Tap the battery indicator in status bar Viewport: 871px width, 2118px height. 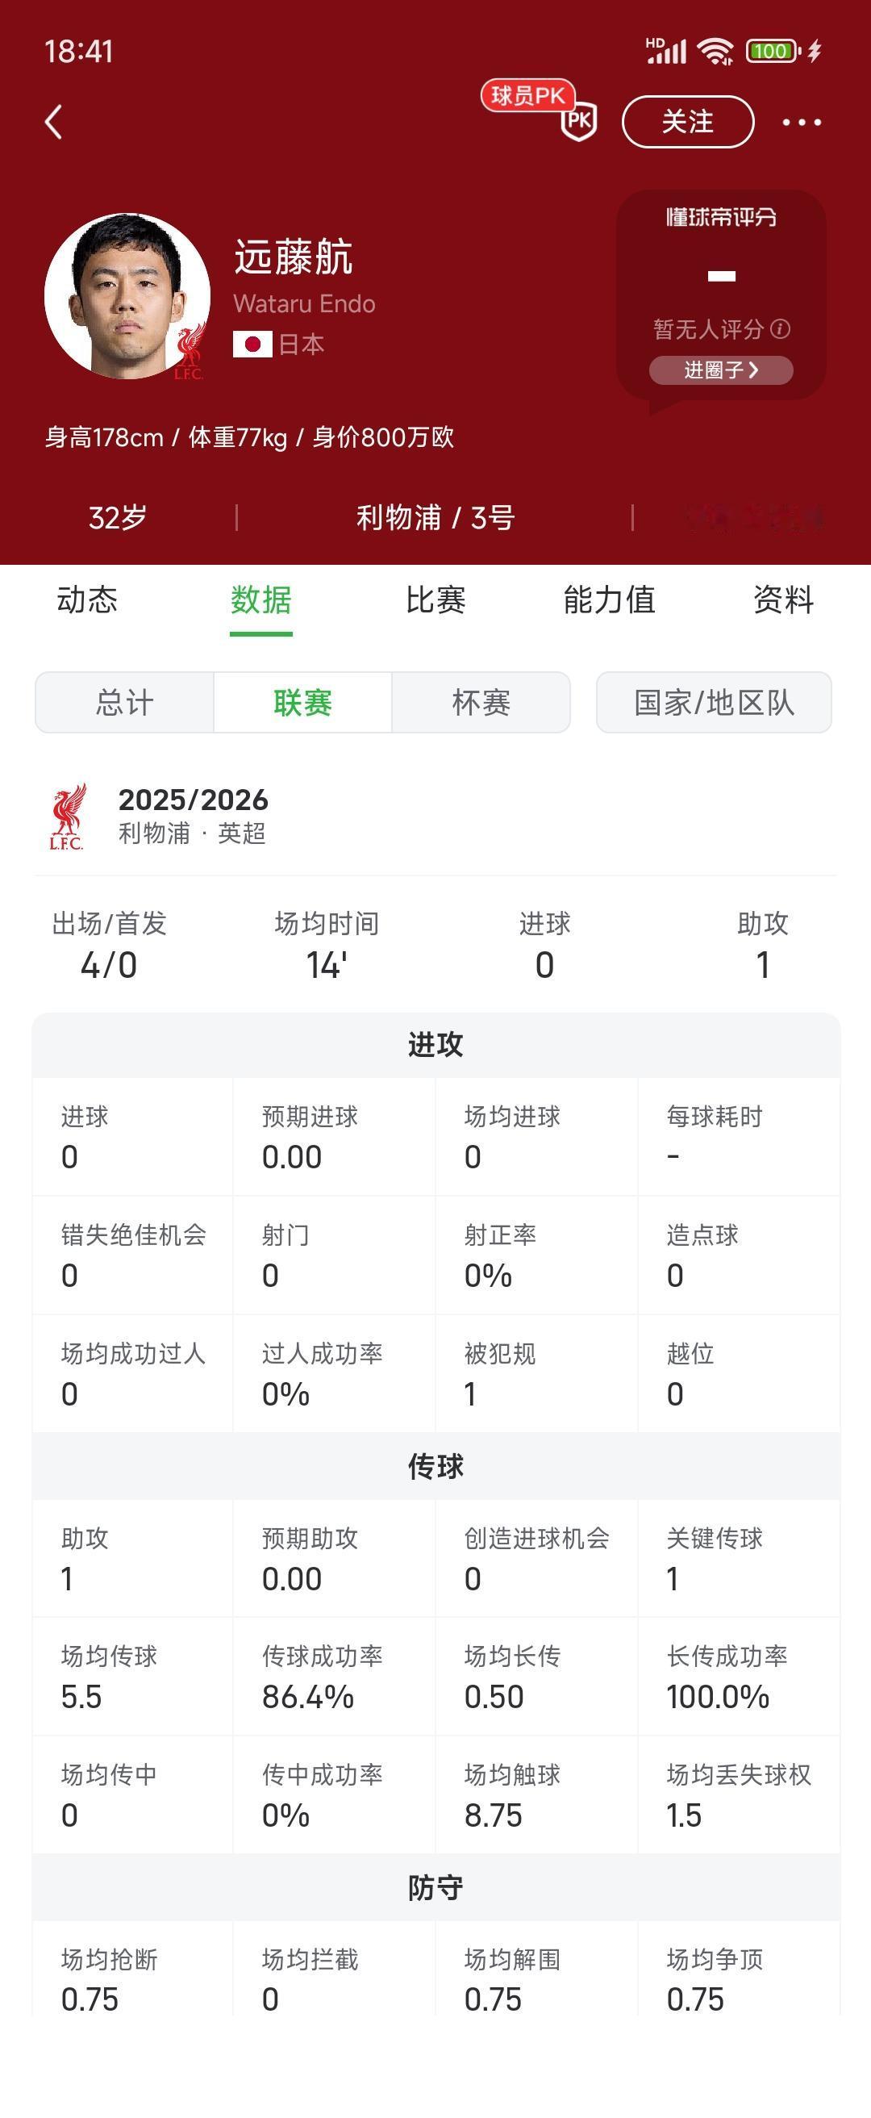coord(773,51)
